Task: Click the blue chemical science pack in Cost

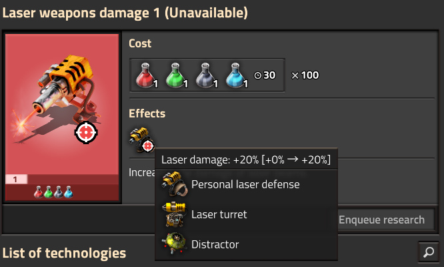Action: click(236, 75)
